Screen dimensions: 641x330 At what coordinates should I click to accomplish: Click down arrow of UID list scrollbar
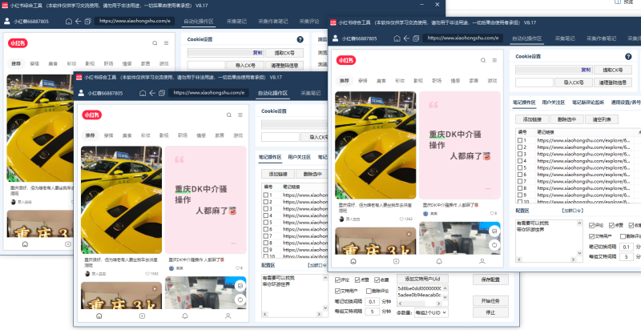[x=445, y=297]
